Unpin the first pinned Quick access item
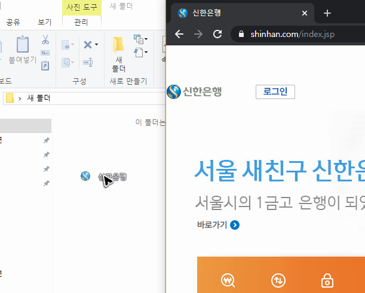 click(47, 140)
